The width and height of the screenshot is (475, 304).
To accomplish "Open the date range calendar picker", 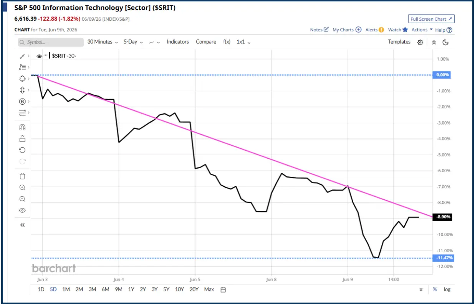I will (223, 290).
